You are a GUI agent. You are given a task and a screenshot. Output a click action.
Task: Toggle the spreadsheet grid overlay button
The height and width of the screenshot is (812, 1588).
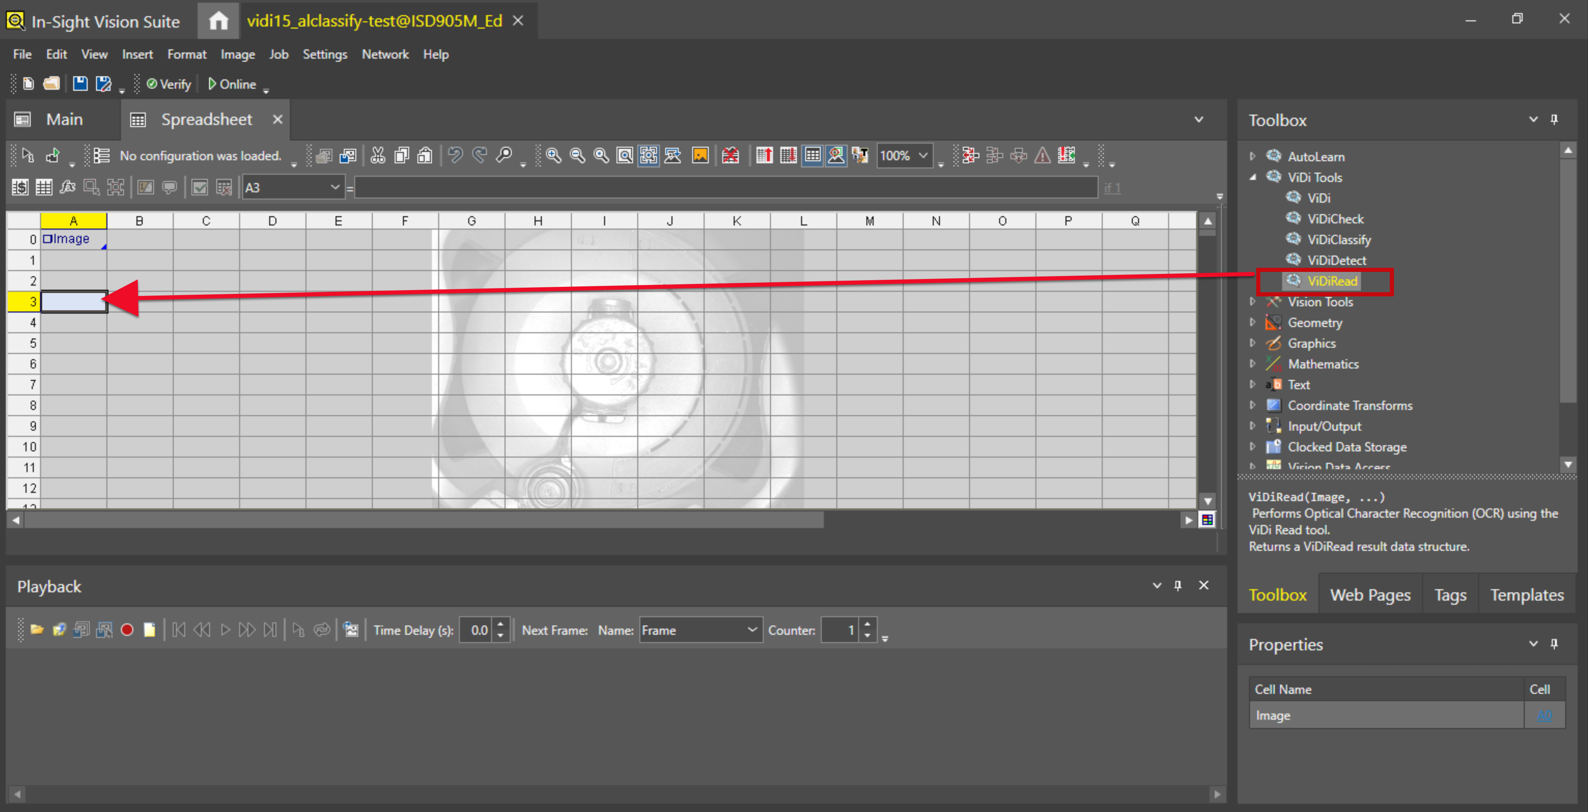point(812,155)
